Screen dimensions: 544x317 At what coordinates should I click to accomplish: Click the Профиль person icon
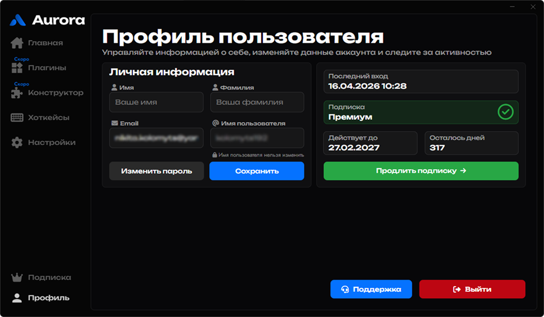click(x=17, y=298)
